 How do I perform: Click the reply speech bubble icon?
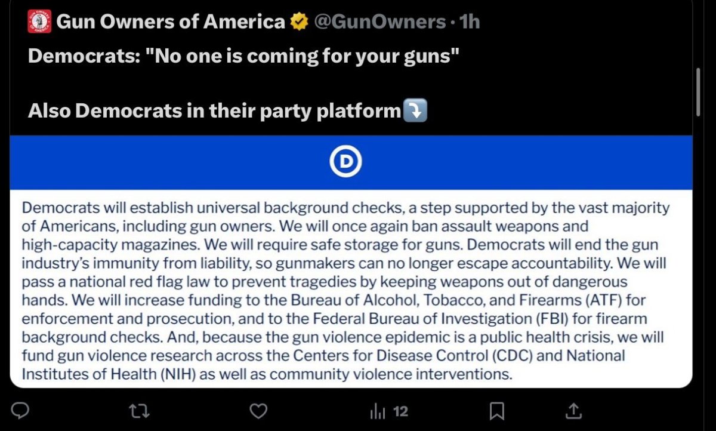pos(21,411)
